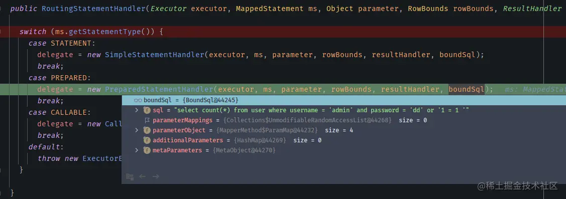Click the field icon next to additionalParameters
This screenshot has height=199, width=566.
coord(147,140)
